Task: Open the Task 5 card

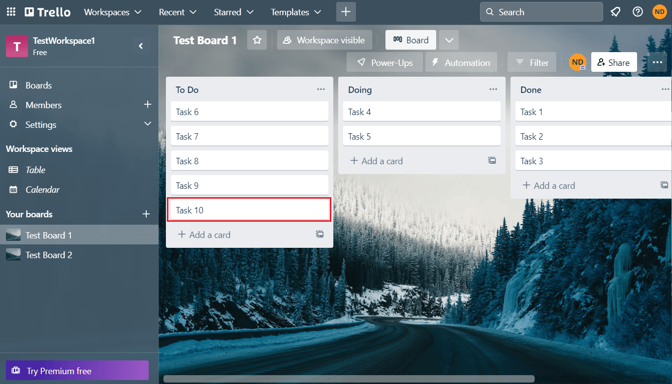Action: click(x=422, y=136)
